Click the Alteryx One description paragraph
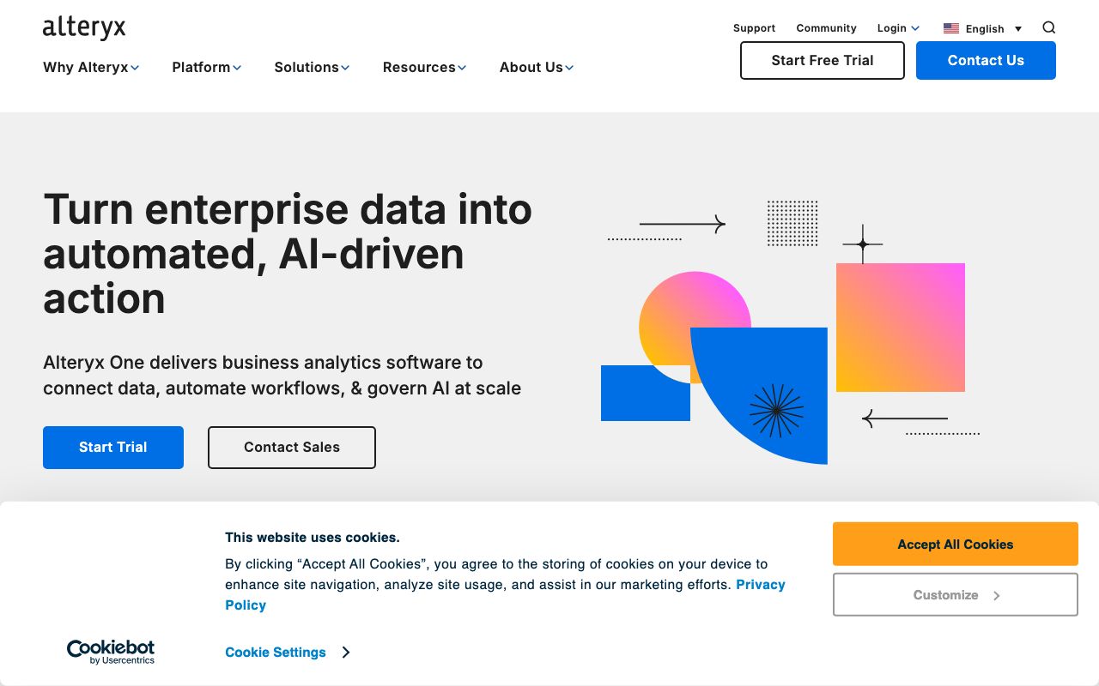 coord(282,376)
